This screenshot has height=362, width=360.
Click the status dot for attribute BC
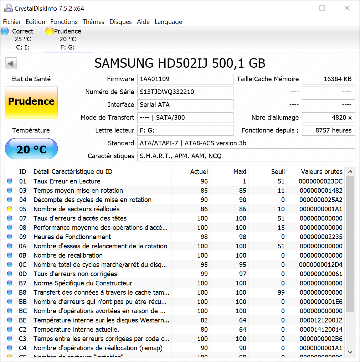coord(10,311)
